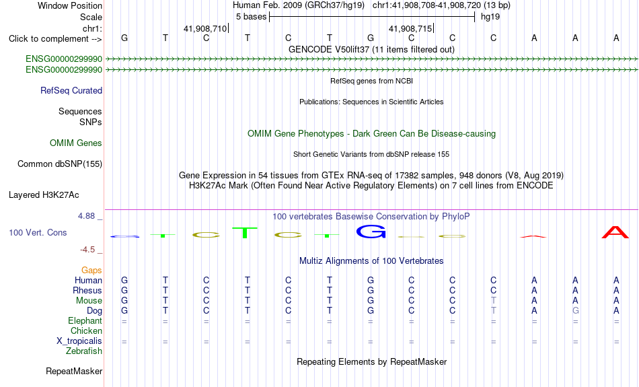Click the Scale label
Image resolution: width=639 pixels, height=387 pixels.
point(91,17)
